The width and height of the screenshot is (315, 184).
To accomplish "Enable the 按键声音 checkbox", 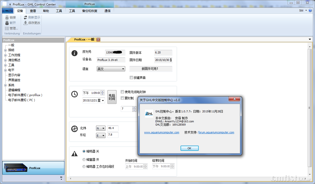I will 131,78.
